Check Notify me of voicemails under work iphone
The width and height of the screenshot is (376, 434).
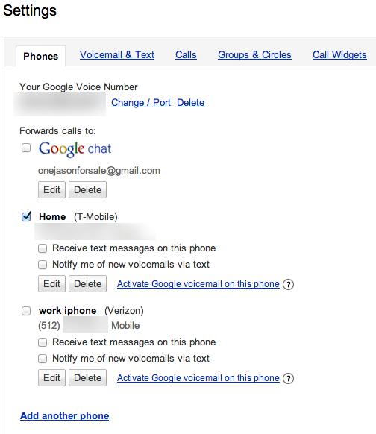[x=43, y=359]
